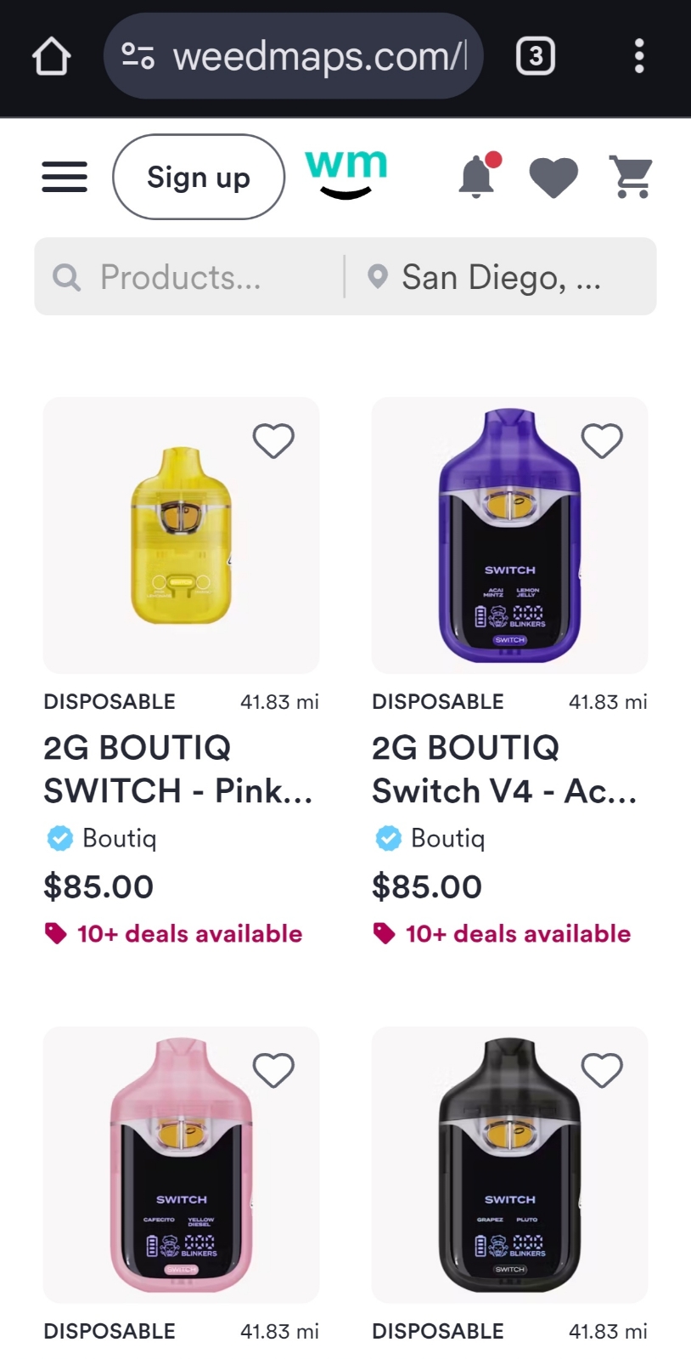Viewport: 691px width, 1359px height.
Task: Go to browser home page
Action: (52, 57)
